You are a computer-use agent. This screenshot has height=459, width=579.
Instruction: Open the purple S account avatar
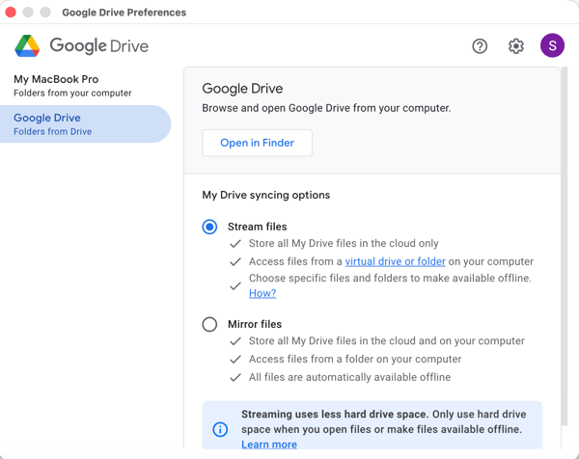[552, 45]
